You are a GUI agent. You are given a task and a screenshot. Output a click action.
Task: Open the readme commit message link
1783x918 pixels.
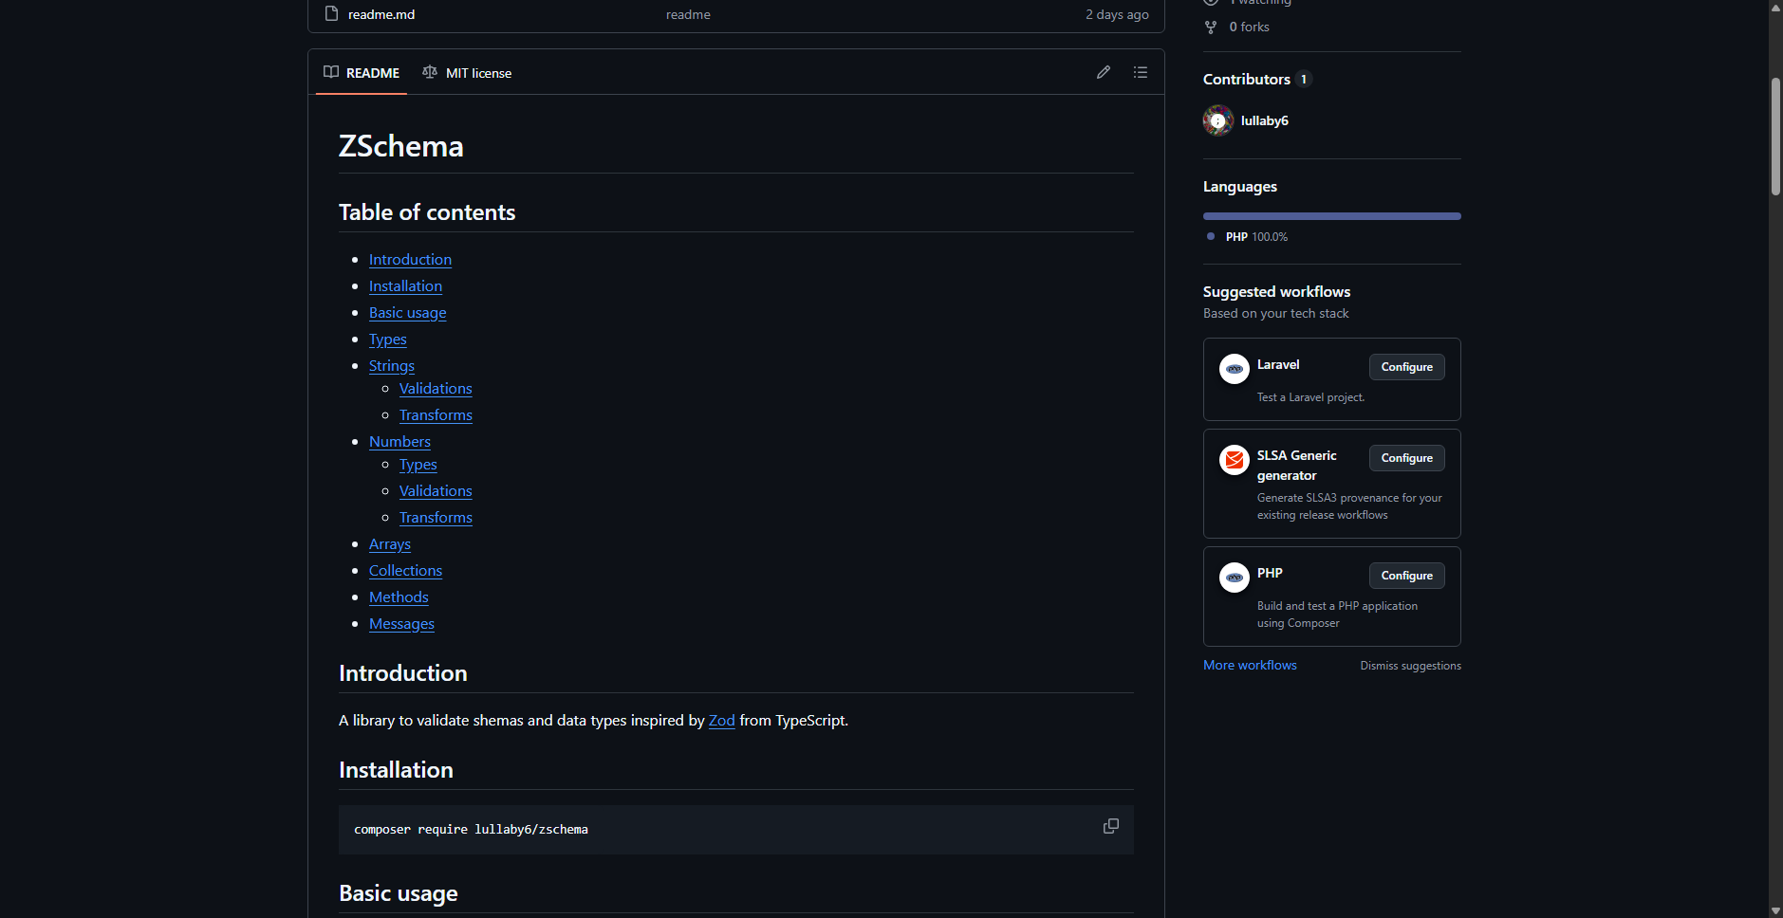pos(688,14)
